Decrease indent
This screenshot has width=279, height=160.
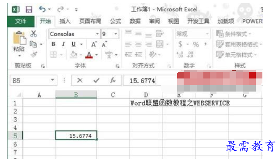tap(128, 54)
